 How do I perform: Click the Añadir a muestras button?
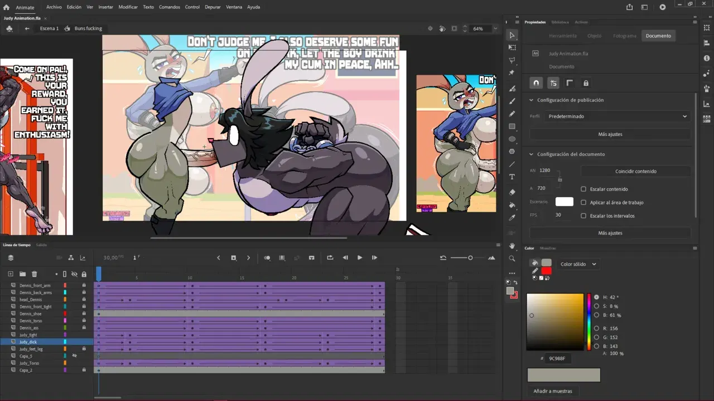click(553, 391)
